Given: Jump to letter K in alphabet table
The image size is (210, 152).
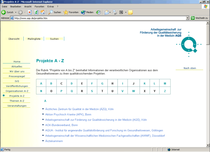Looking at the screenshot, I should (145, 84).
